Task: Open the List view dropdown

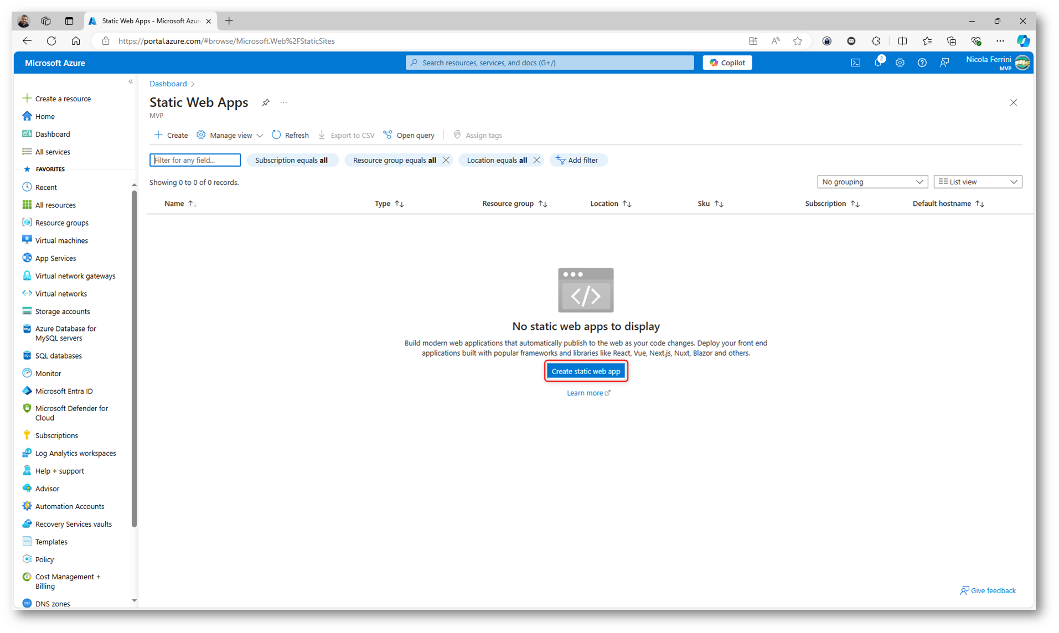Action: tap(977, 181)
